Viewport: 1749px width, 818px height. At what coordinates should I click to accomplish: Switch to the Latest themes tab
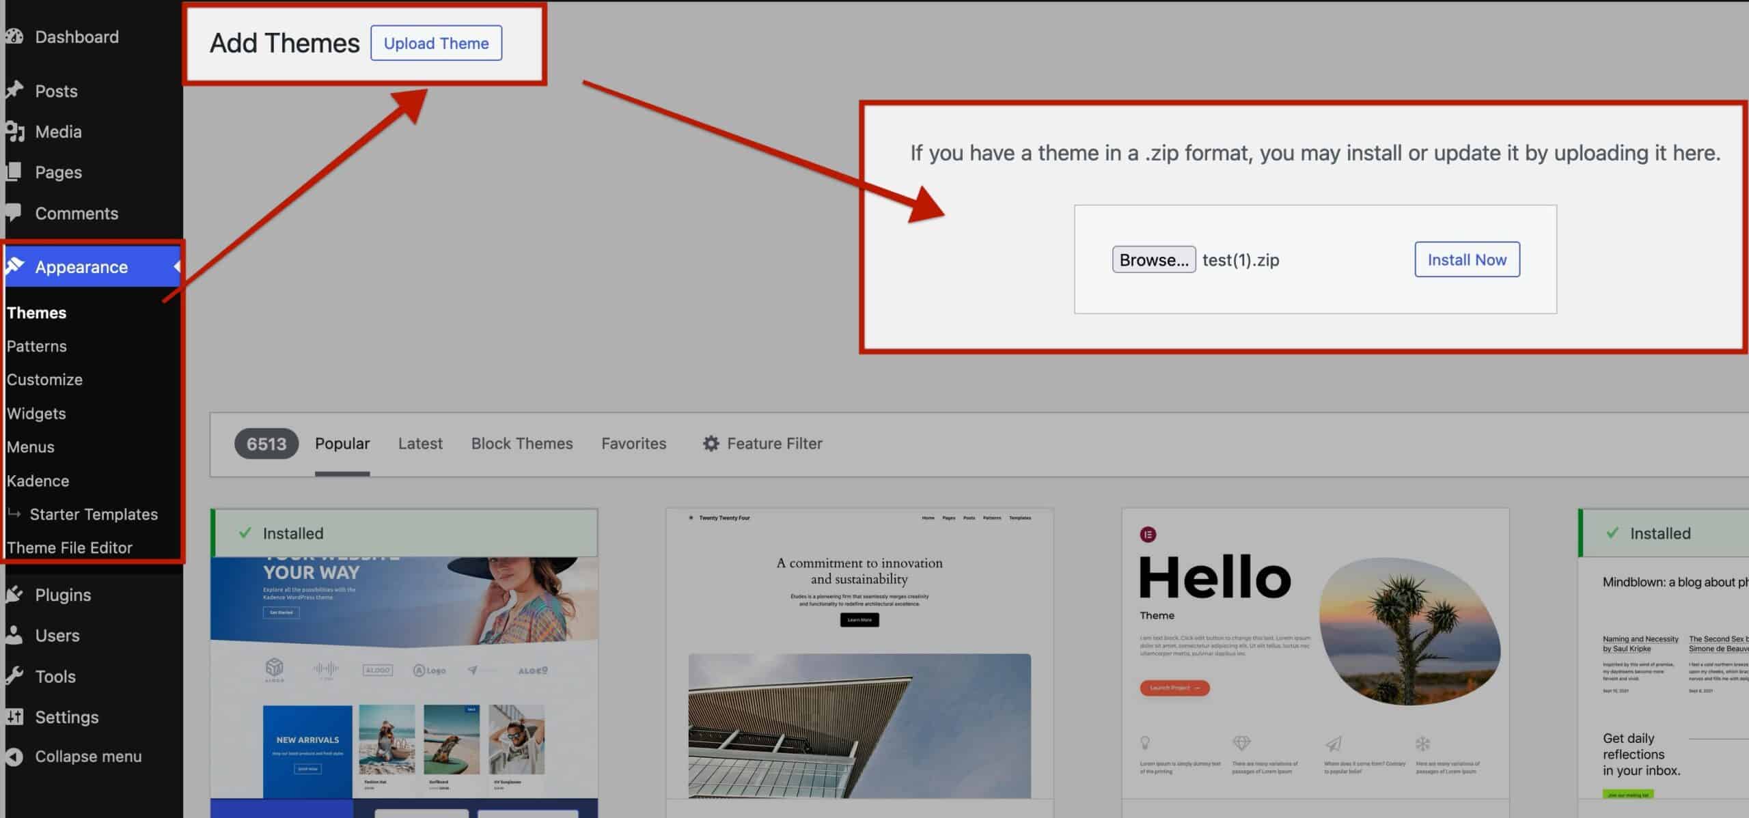(x=420, y=444)
